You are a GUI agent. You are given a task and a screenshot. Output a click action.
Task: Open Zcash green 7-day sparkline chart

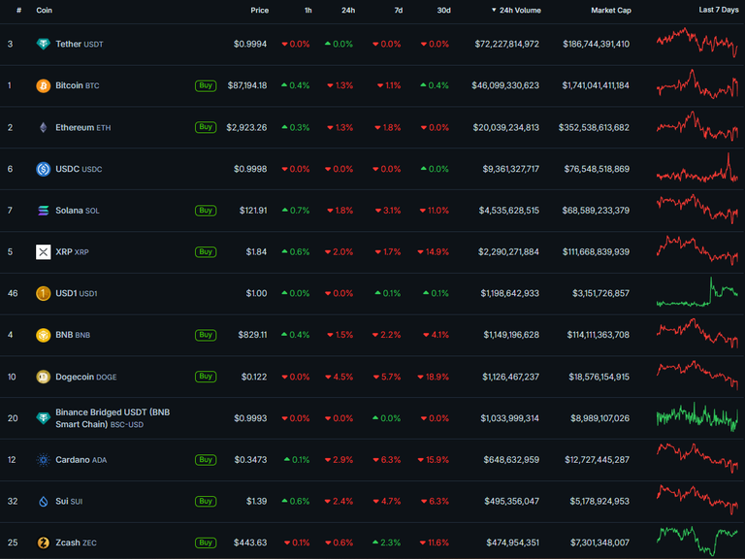(697, 541)
